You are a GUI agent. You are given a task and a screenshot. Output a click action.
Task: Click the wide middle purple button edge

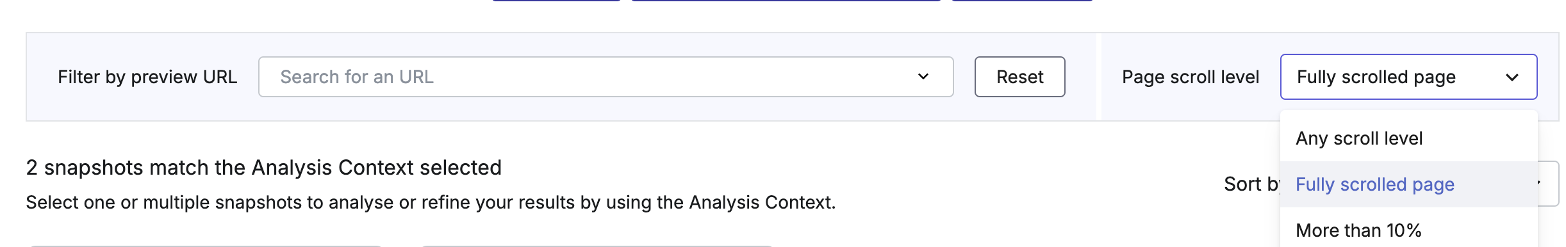(x=786, y=1)
